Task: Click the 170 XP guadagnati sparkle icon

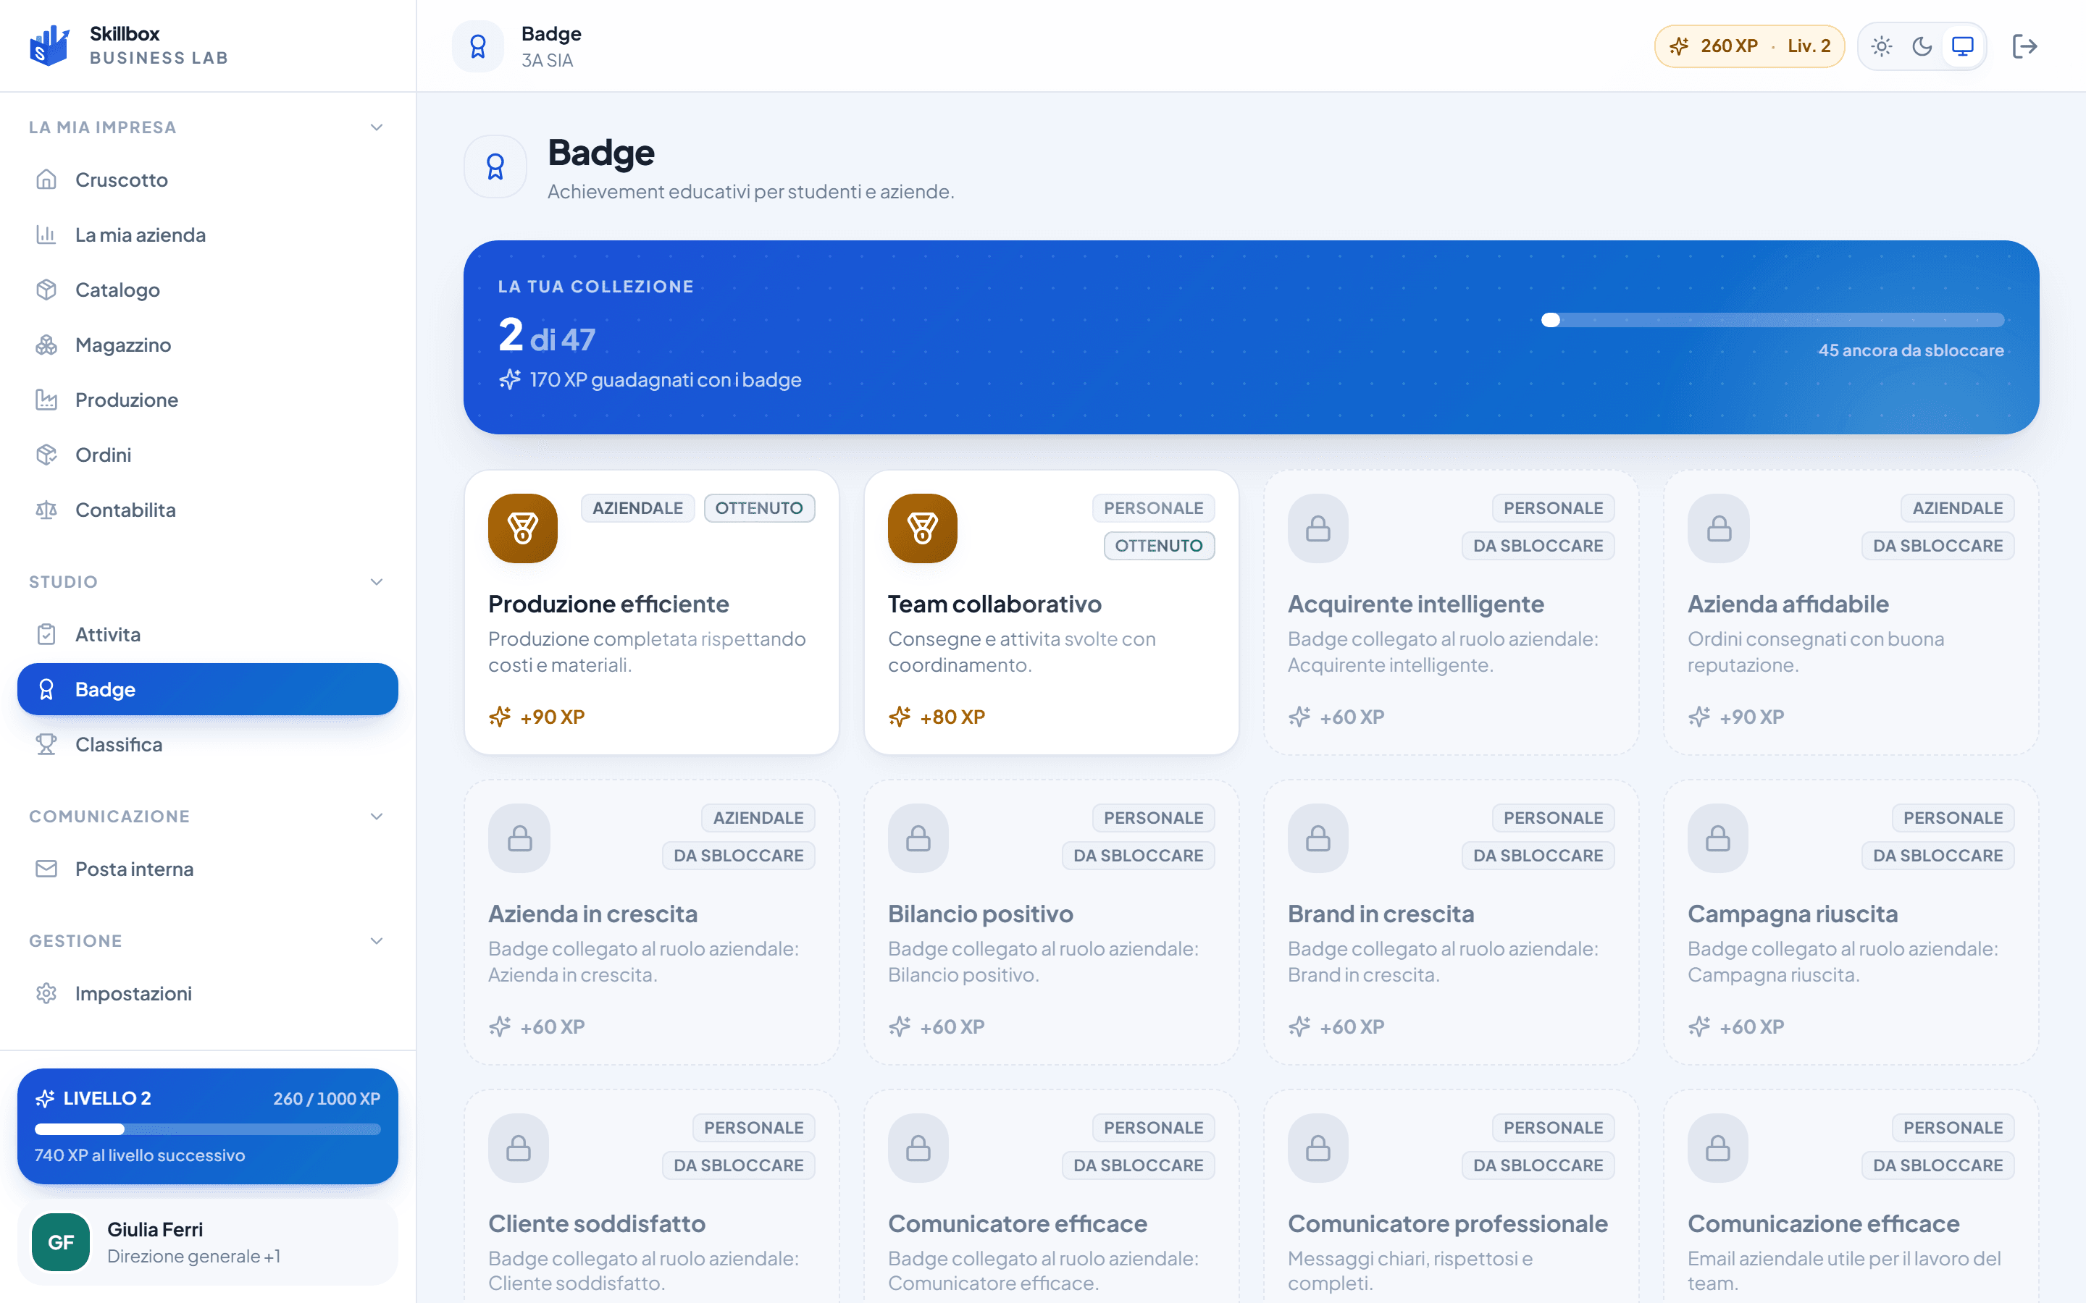Action: [x=509, y=379]
